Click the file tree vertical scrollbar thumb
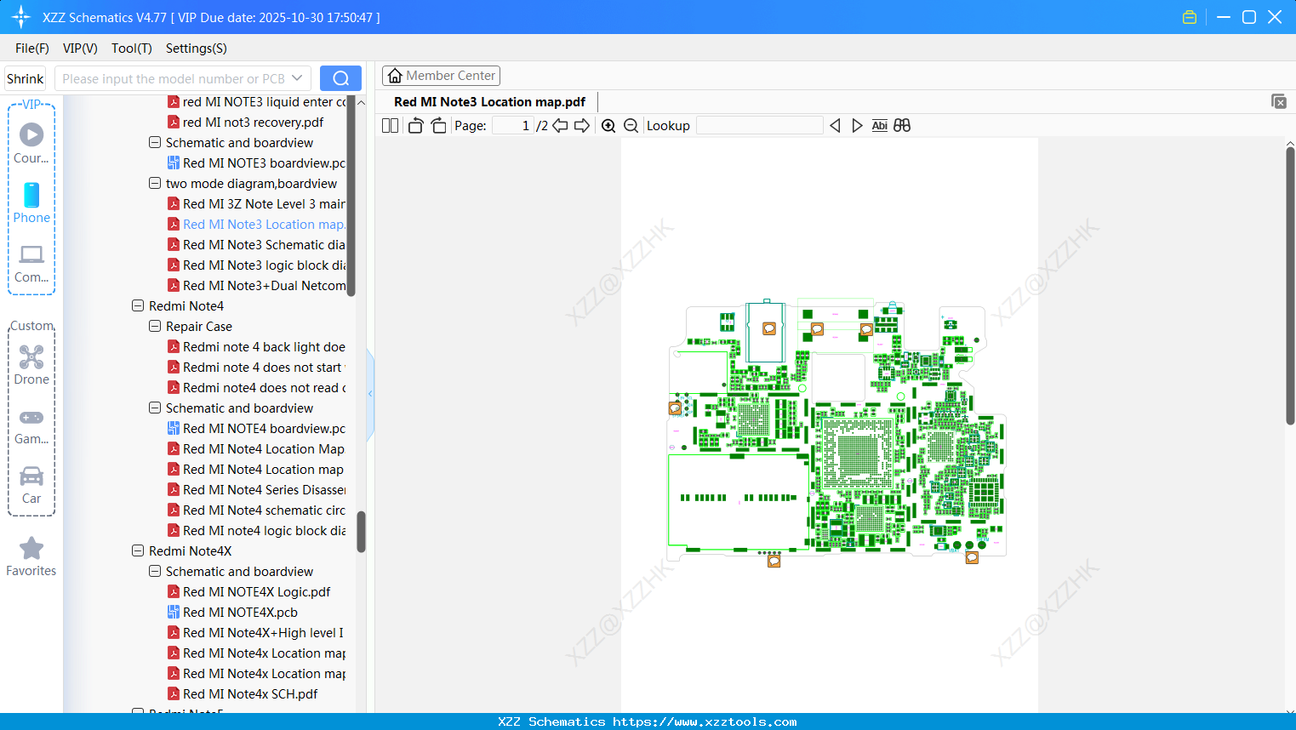This screenshot has height=730, width=1296. point(361,532)
